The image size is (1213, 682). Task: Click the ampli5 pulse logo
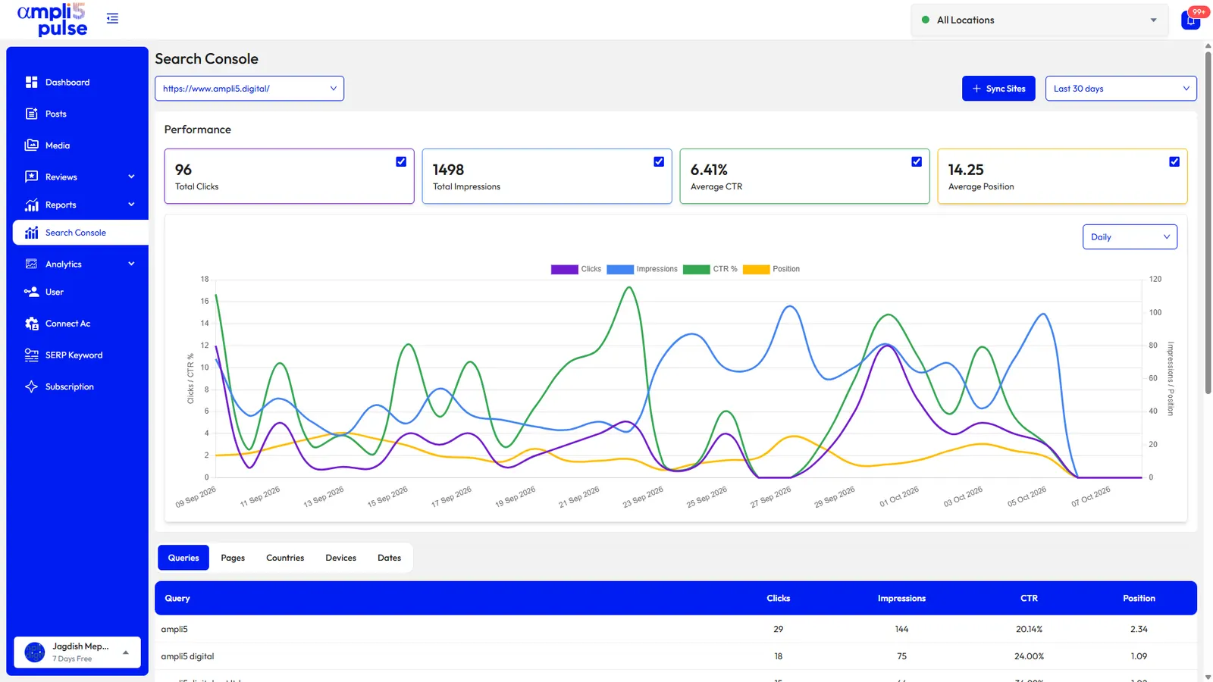pos(52,20)
